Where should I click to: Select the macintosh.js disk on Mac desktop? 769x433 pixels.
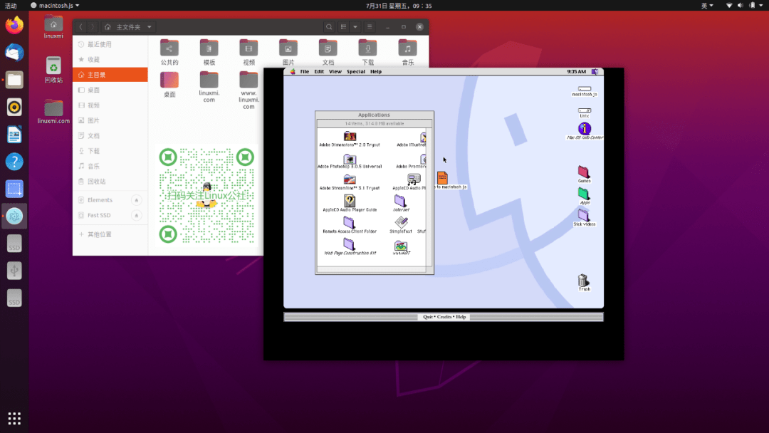point(584,91)
